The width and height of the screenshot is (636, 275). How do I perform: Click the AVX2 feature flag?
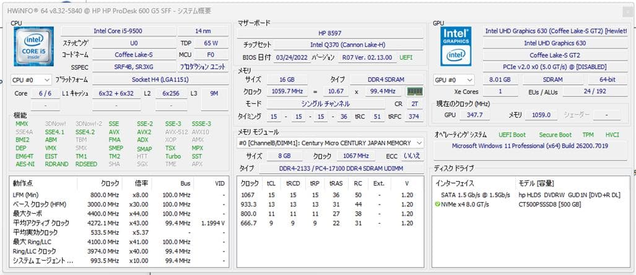144,132
